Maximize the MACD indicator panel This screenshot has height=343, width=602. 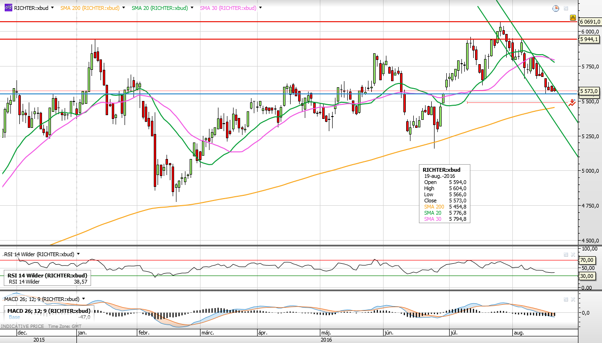click(x=566, y=299)
